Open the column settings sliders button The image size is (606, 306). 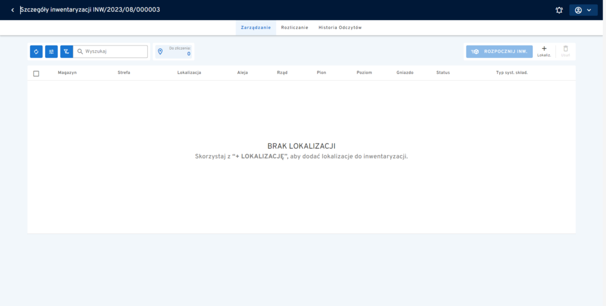coord(51,52)
